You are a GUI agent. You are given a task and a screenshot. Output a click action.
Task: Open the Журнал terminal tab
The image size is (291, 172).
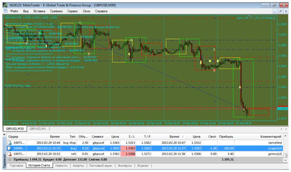(142, 166)
